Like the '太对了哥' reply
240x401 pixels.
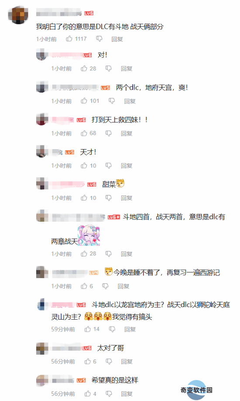click(x=88, y=361)
